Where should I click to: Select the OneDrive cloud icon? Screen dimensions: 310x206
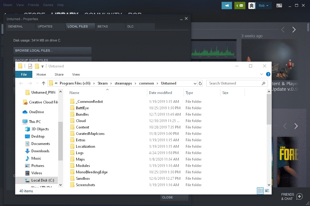[x=25, y=112]
